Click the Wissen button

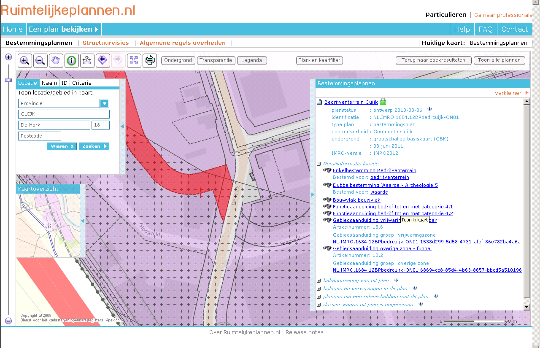[x=62, y=146]
